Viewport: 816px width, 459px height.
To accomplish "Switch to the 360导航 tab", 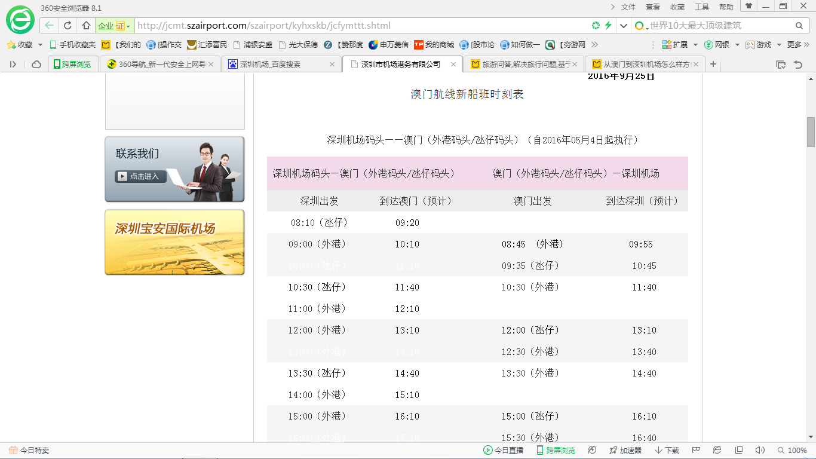I will [160, 65].
